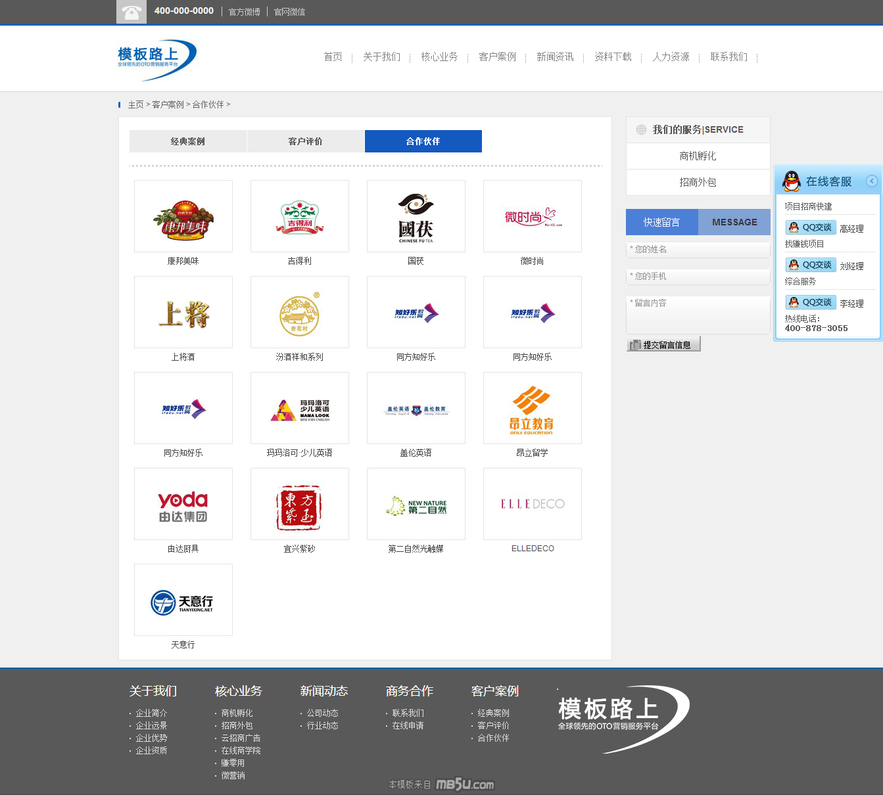Click the 商机孵化 service link
Viewport: 883px width, 795px height.
pyautogui.click(x=698, y=156)
